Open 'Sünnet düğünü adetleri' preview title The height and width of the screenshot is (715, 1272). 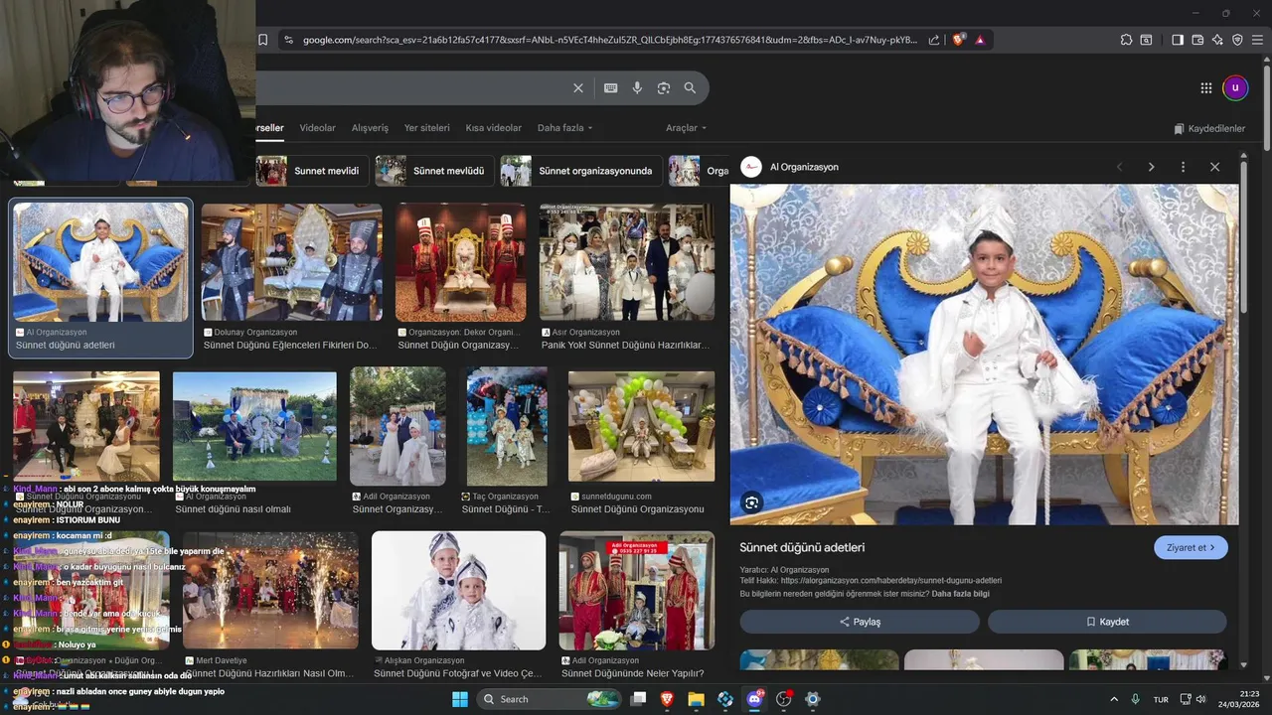tap(802, 547)
